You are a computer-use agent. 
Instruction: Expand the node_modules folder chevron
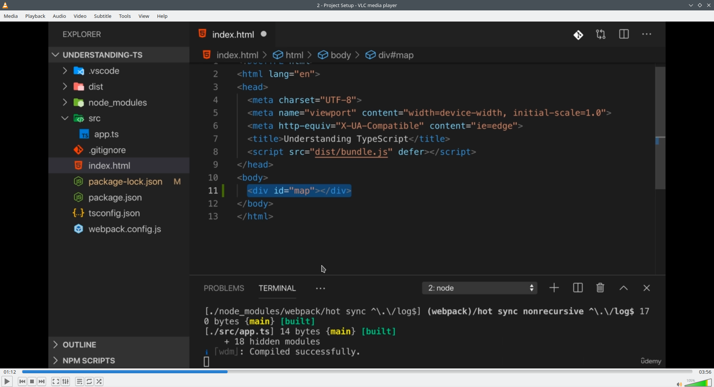point(65,102)
